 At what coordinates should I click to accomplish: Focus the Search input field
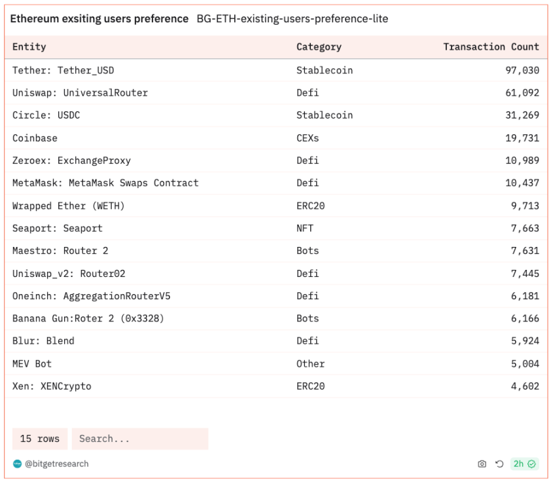tap(140, 439)
